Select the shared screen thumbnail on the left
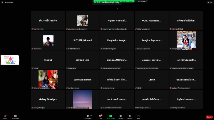The width and height of the screenshot is (214, 120). 10,60
